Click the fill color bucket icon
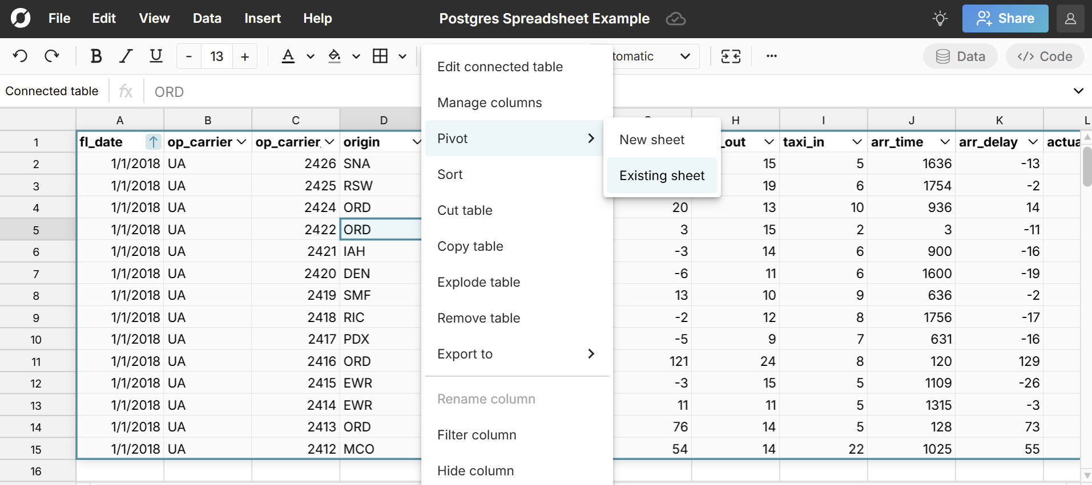The image size is (1092, 485). click(x=335, y=56)
